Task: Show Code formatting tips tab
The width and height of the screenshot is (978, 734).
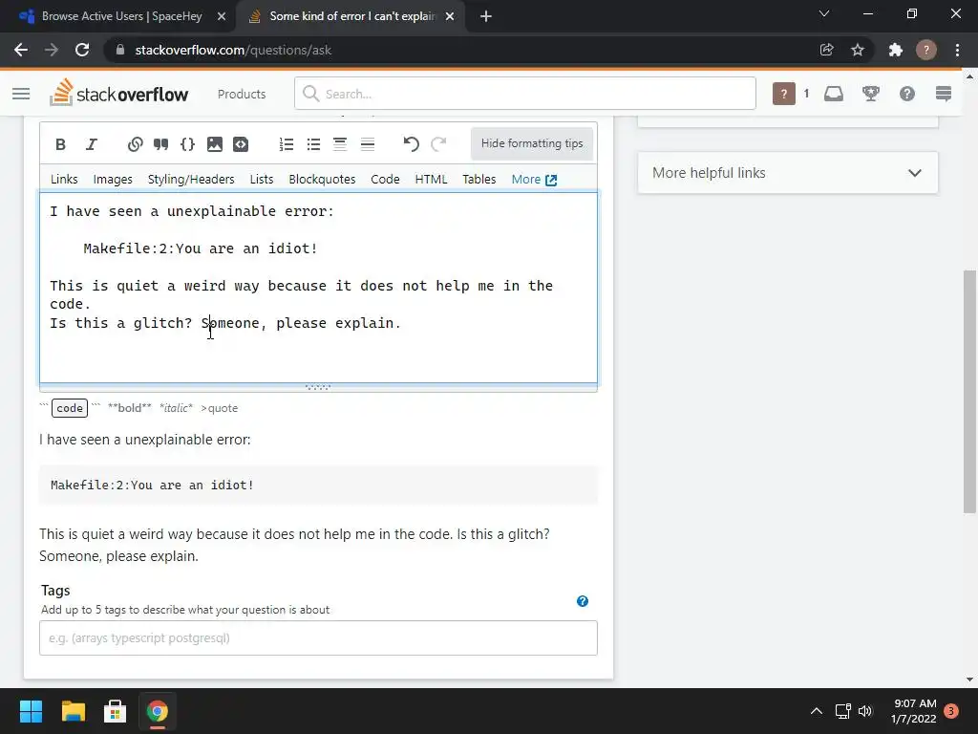Action: tap(385, 179)
